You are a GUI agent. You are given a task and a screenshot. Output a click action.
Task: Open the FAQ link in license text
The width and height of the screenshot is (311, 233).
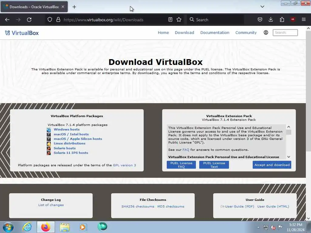[x=186, y=150]
